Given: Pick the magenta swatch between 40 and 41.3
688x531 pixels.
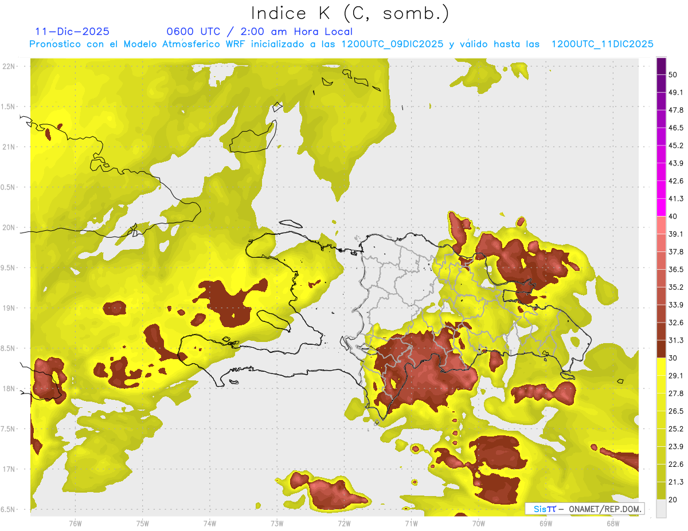Looking at the screenshot, I should (x=662, y=208).
